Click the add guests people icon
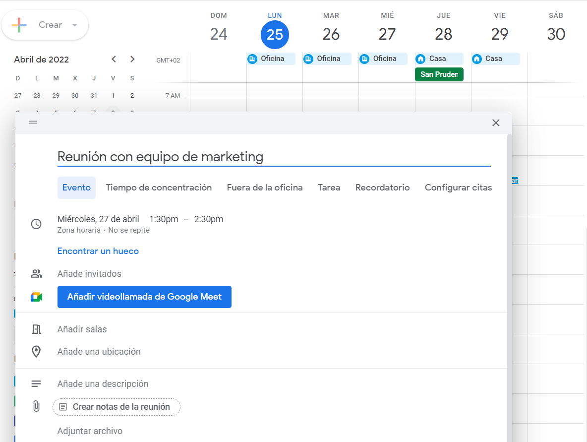This screenshot has height=442, width=587. [36, 273]
